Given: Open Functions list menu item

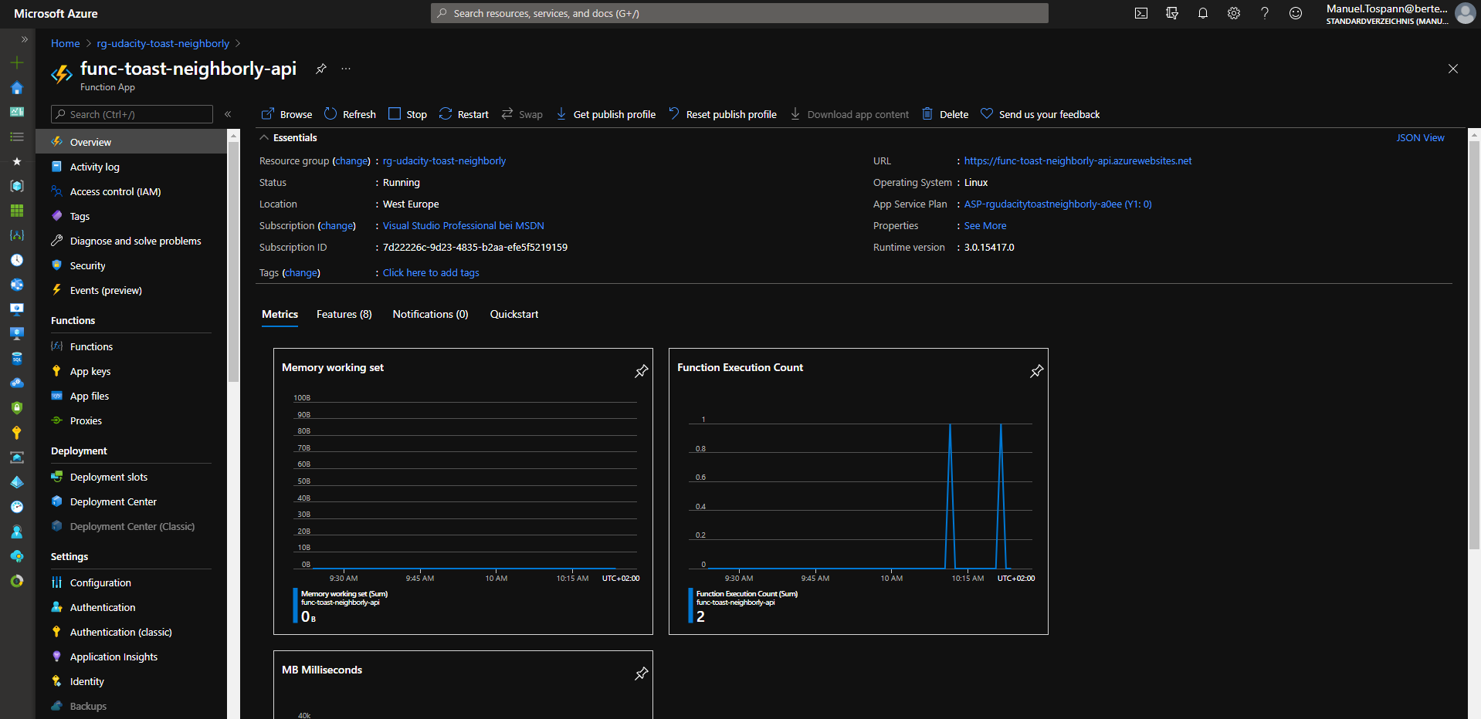Looking at the screenshot, I should pos(131,346).
